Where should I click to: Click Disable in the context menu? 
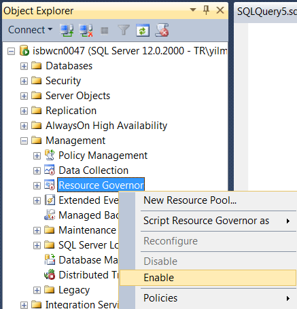click(208, 261)
